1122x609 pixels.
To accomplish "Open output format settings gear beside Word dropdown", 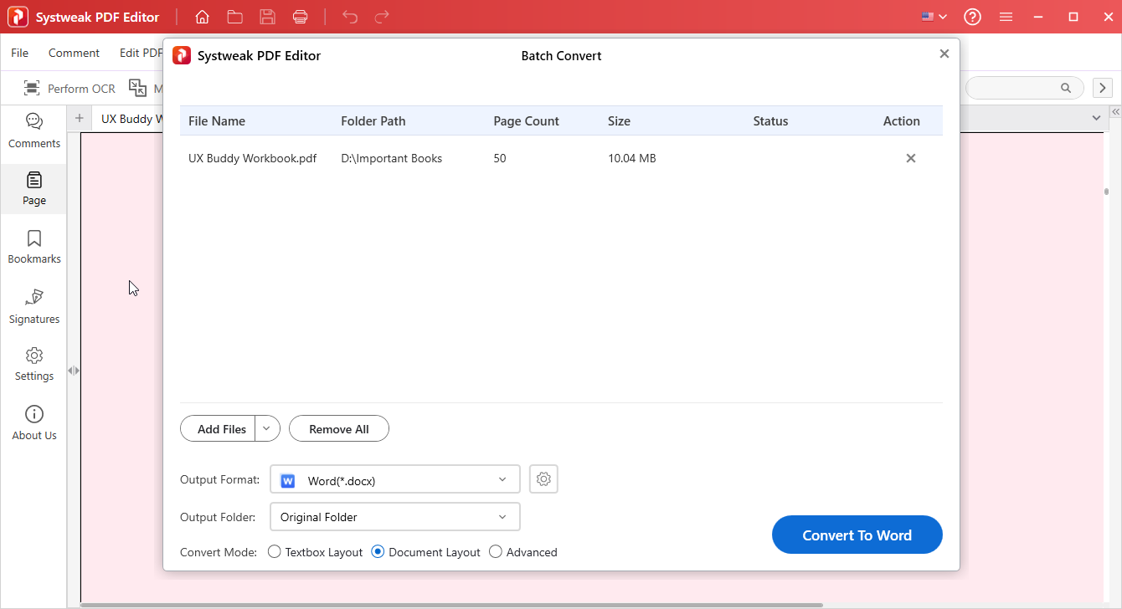I will tap(543, 478).
